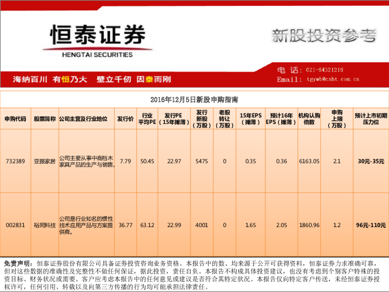This screenshot has height=292, width=389.
Task: Click the issue PE value 22.97
Action: coord(174,161)
